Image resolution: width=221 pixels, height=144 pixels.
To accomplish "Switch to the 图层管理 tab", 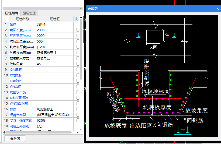I will click(29, 13).
